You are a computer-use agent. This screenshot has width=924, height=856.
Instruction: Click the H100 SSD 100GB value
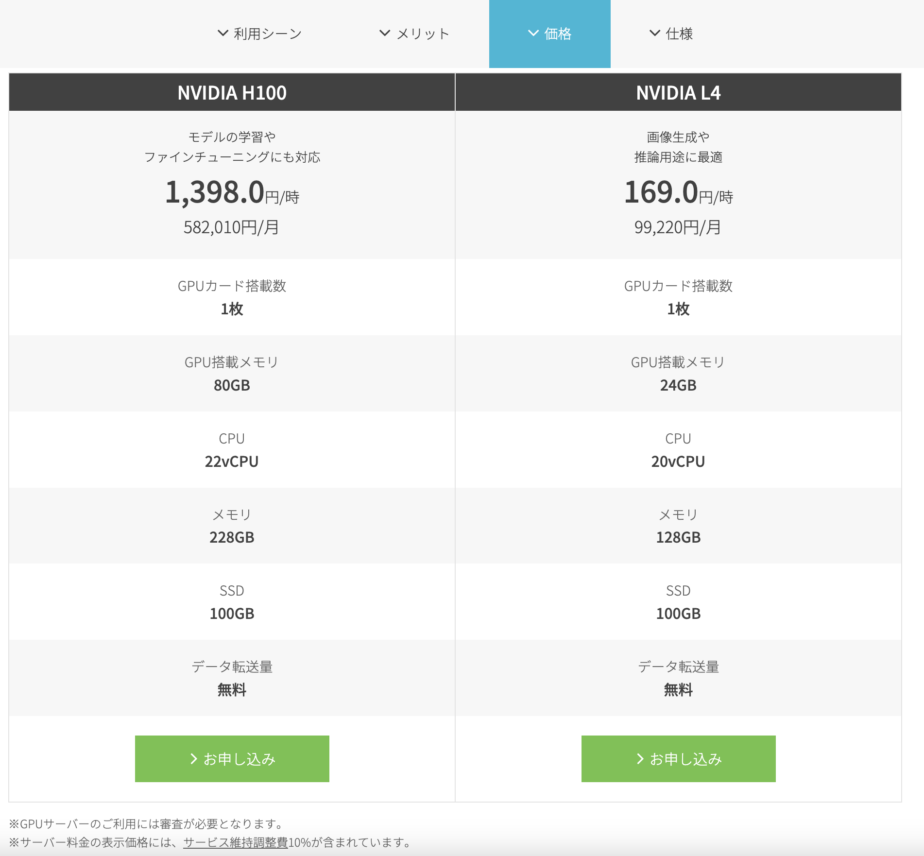pos(232,614)
